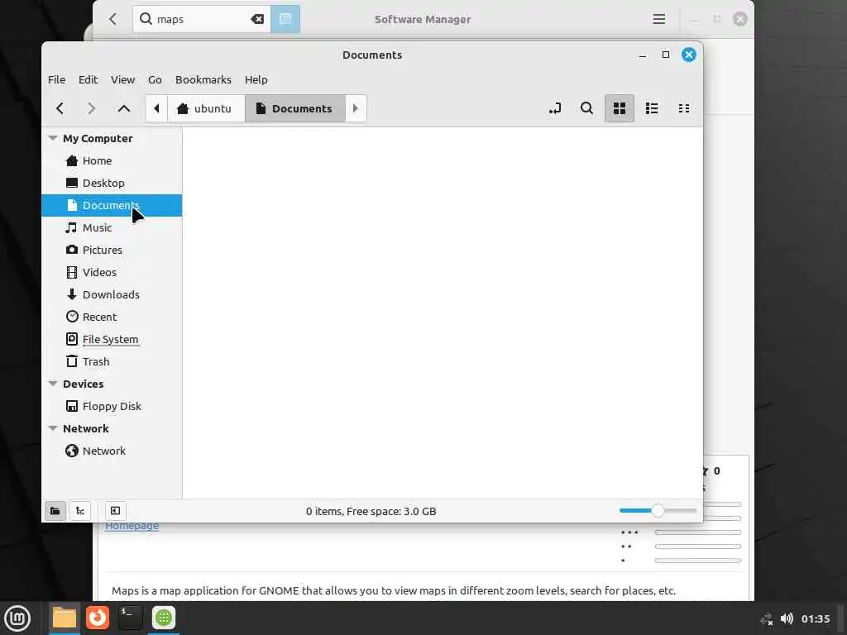The width and height of the screenshot is (847, 635).
Task: Open Trash in sidebar
Action: 112,362
